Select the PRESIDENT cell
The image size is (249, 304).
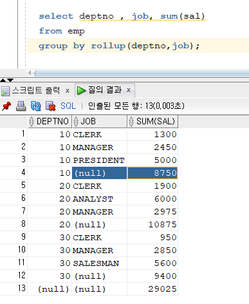(x=100, y=160)
